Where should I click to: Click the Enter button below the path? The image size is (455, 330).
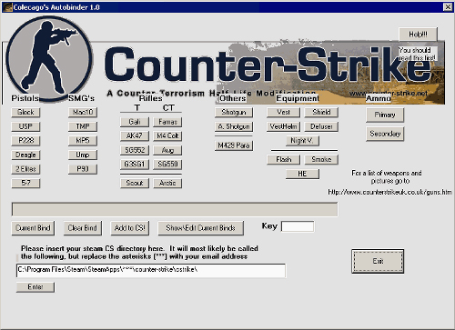click(x=35, y=287)
